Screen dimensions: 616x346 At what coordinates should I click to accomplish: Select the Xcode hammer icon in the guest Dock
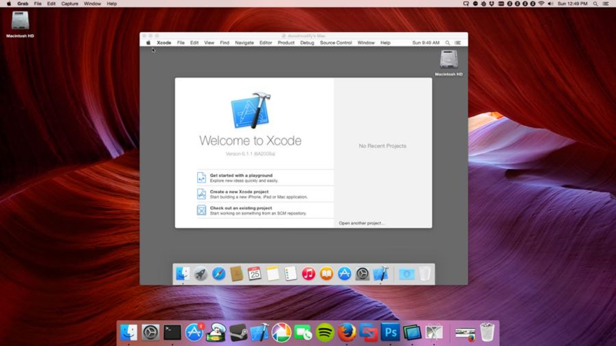tap(381, 274)
